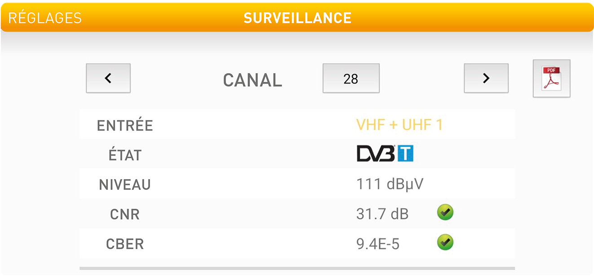Click the green check next to CNR
The height and width of the screenshot is (276, 594).
point(445,213)
